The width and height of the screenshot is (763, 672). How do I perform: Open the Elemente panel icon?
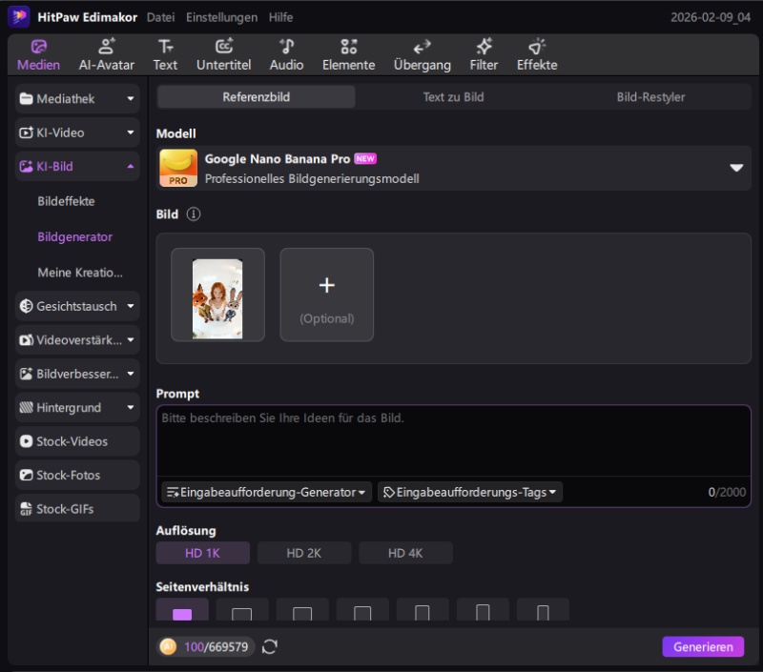point(348,54)
